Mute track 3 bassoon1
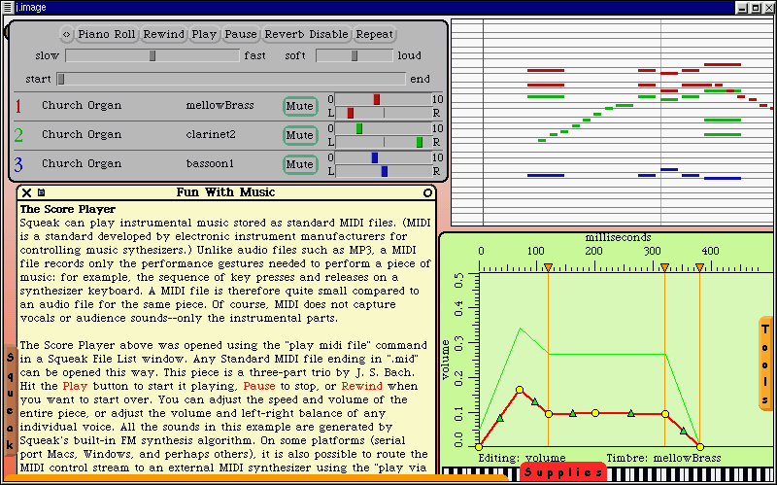This screenshot has height=485, width=777. click(300, 164)
